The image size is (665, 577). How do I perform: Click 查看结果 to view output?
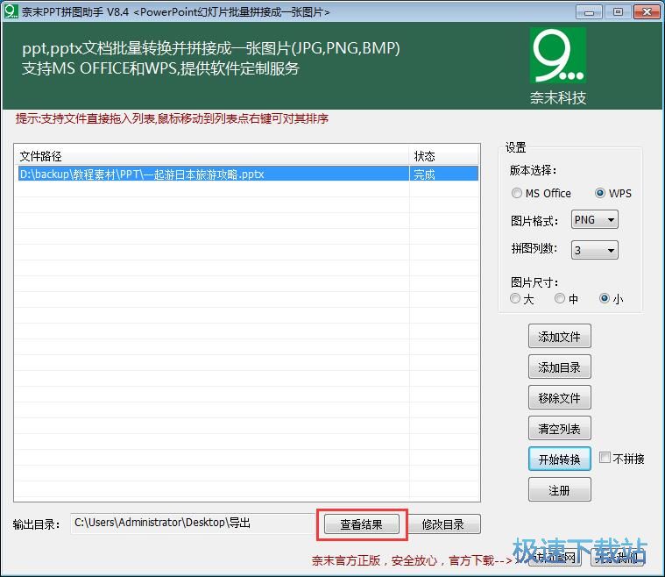tap(362, 524)
